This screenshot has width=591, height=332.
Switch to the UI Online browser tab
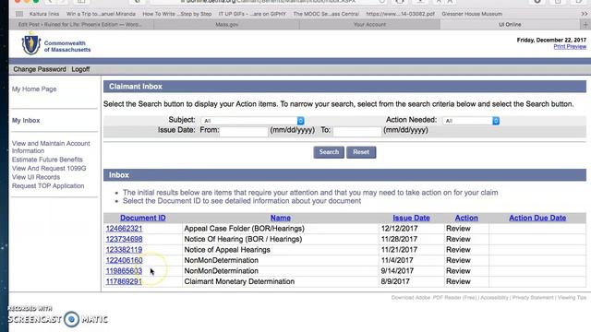tap(510, 25)
